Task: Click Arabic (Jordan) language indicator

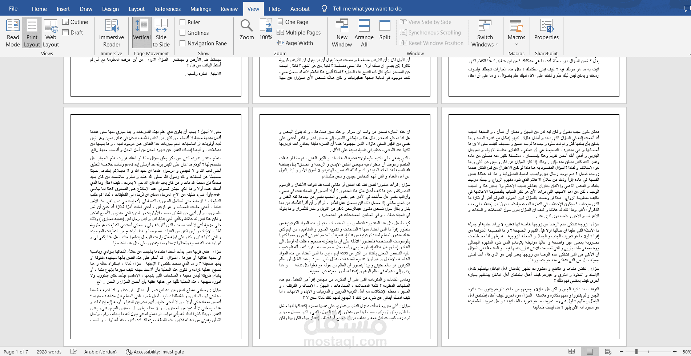Action: tap(100, 352)
